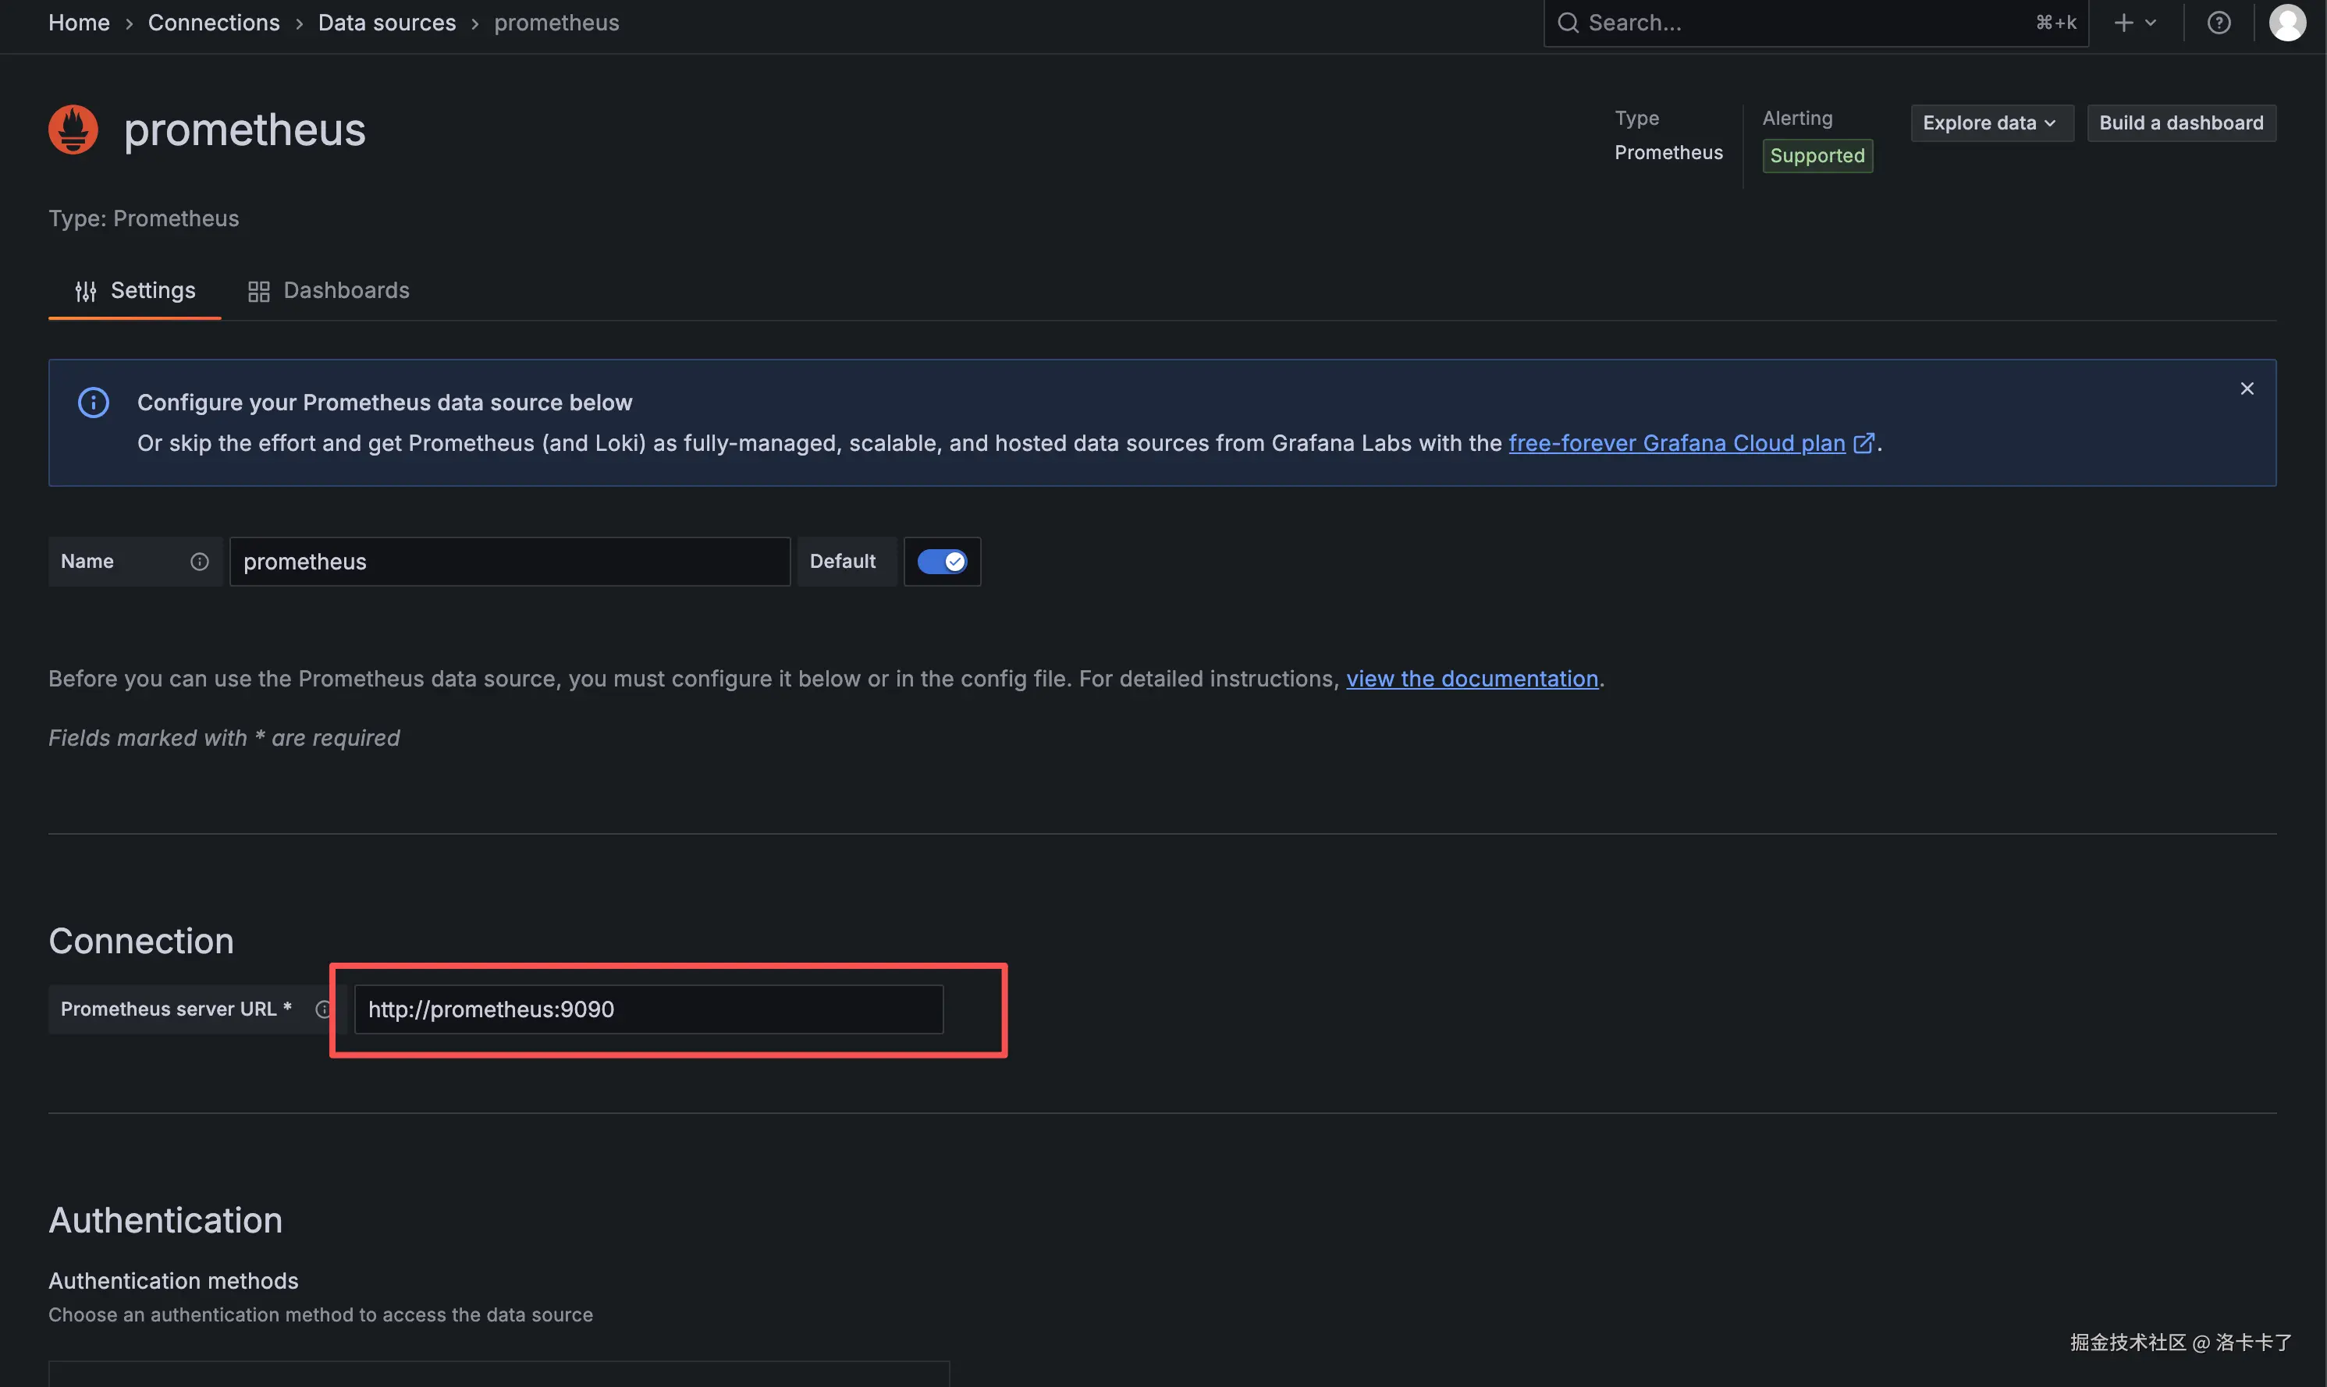The width and height of the screenshot is (2327, 1387).
Task: Select the Settings tab
Action: 135,291
